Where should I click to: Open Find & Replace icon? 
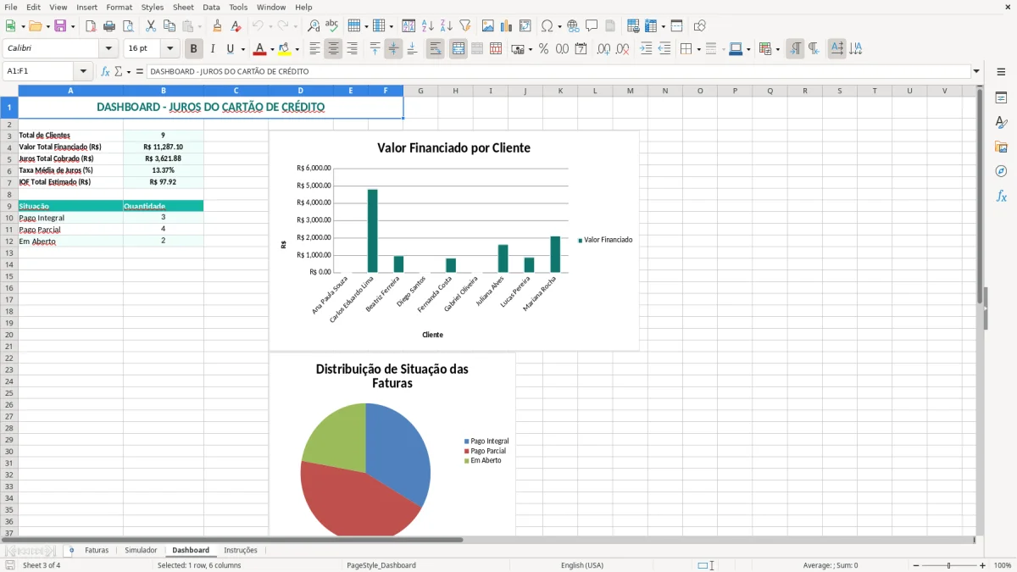pos(314,26)
